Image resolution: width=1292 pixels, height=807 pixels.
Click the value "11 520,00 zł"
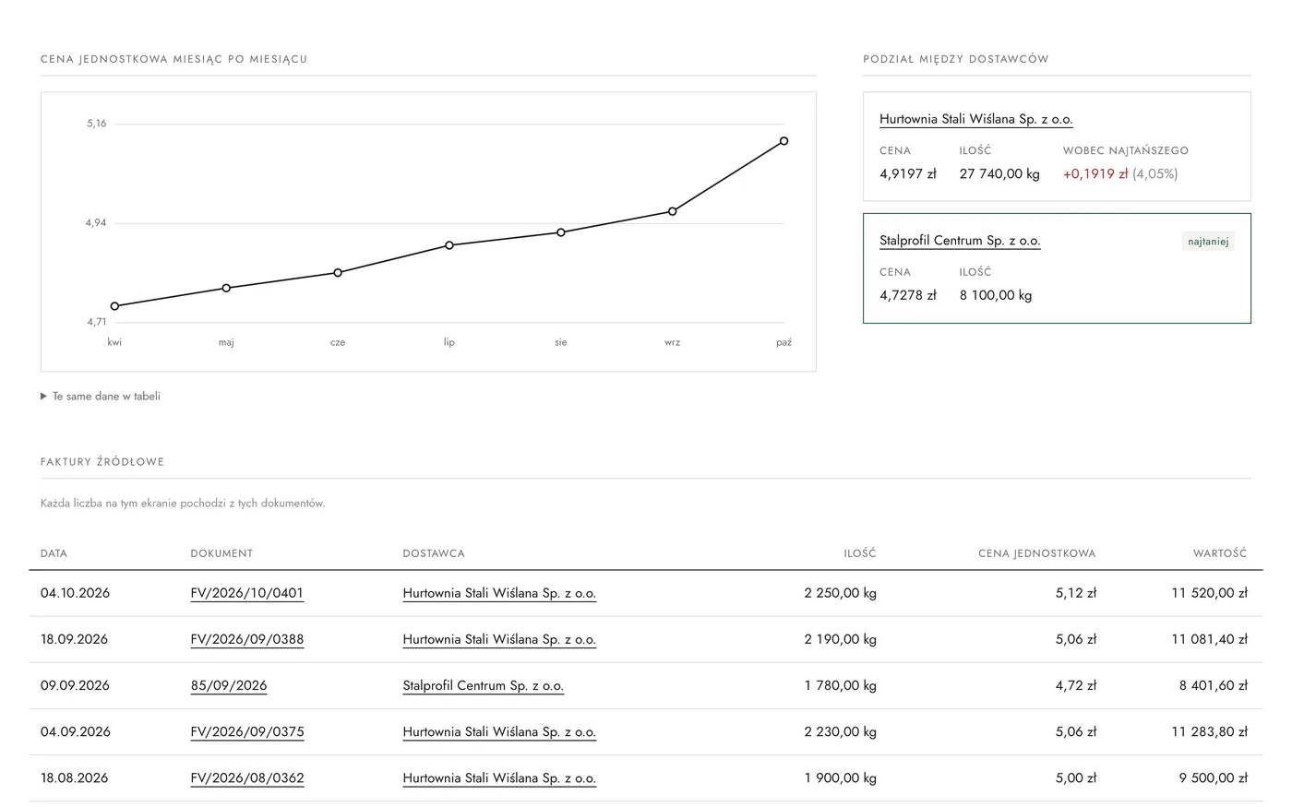coord(1209,593)
